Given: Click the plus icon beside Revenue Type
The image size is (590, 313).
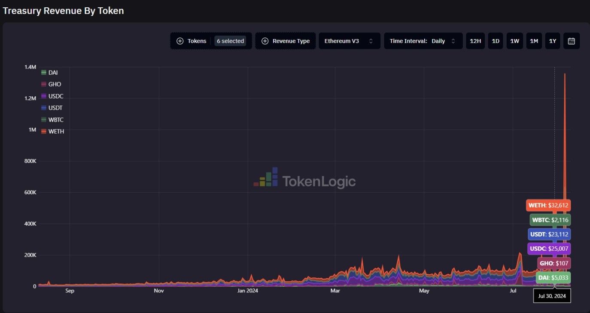Looking at the screenshot, I should point(265,41).
